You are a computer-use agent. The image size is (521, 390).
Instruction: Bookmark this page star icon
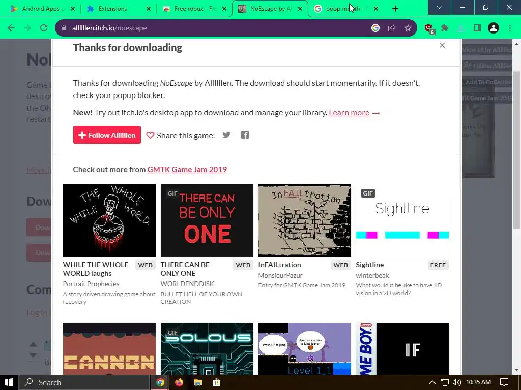click(408, 28)
